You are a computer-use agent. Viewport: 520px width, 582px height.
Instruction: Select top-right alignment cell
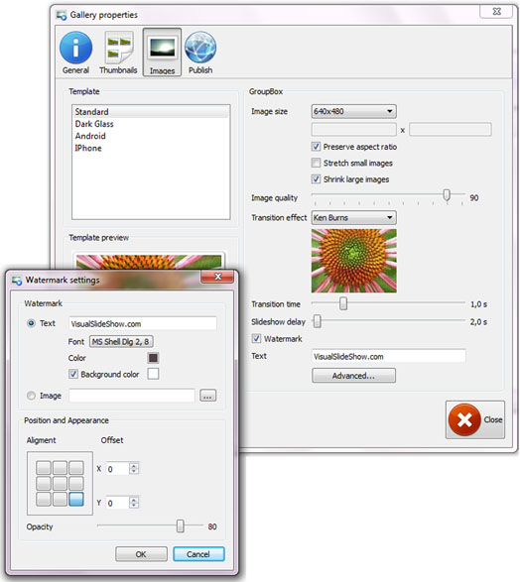click(x=76, y=468)
